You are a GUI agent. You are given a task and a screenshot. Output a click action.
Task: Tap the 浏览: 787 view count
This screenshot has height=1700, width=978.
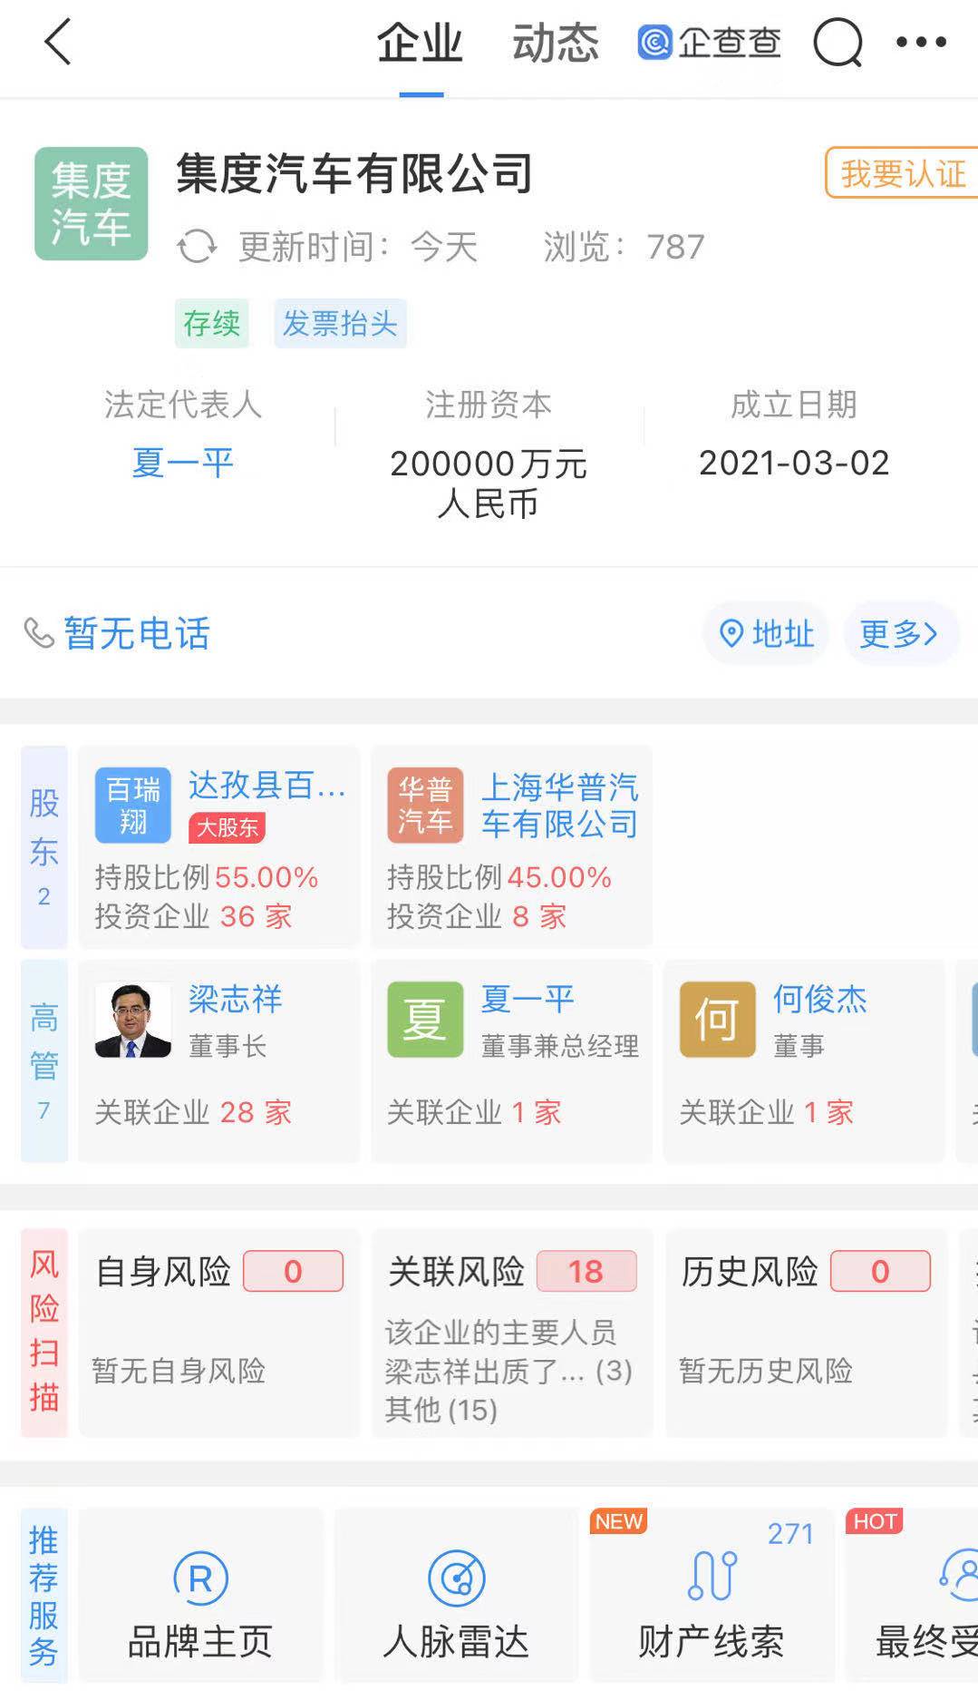point(624,247)
